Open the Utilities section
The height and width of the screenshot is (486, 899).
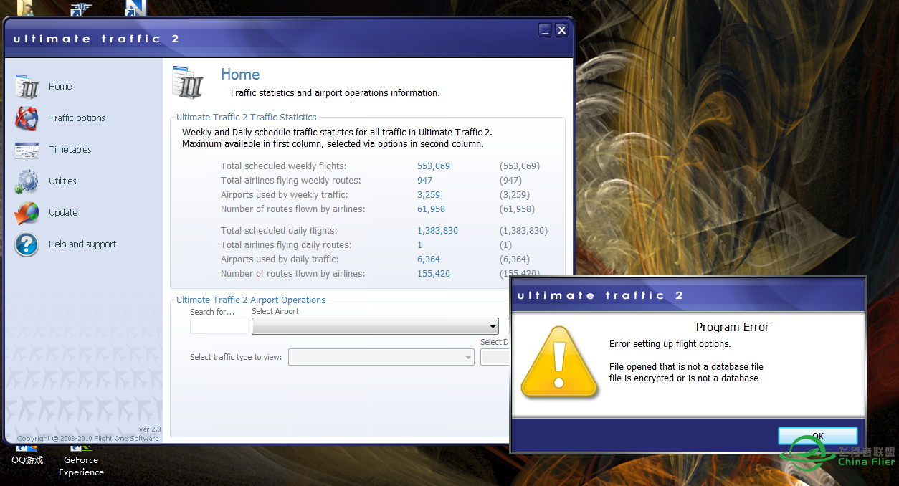(62, 181)
